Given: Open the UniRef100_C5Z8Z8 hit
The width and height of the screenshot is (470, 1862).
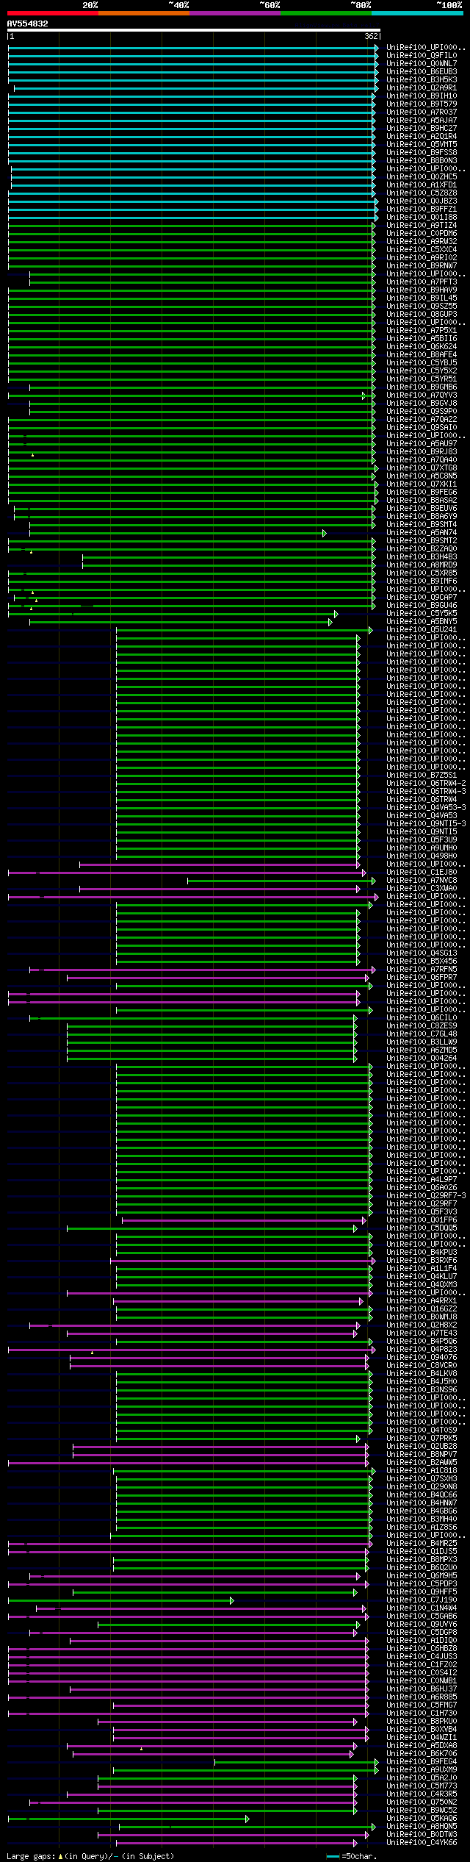Looking at the screenshot, I should [422, 193].
